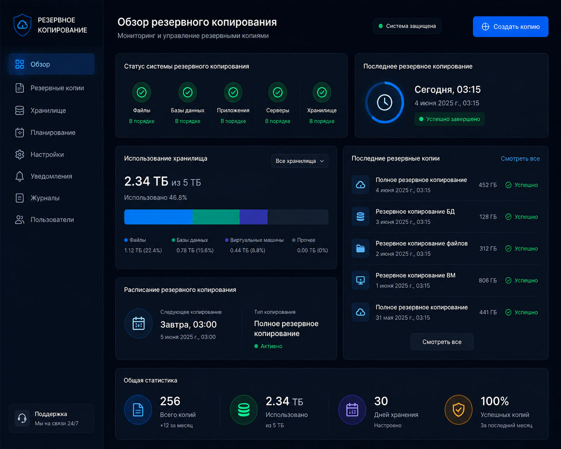Click the folder icon of the files backup
The height and width of the screenshot is (449, 561).
coord(361,249)
